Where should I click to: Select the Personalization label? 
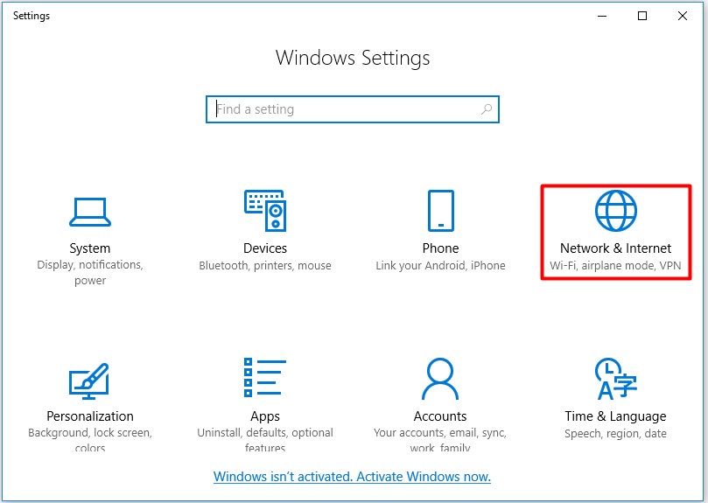click(90, 416)
